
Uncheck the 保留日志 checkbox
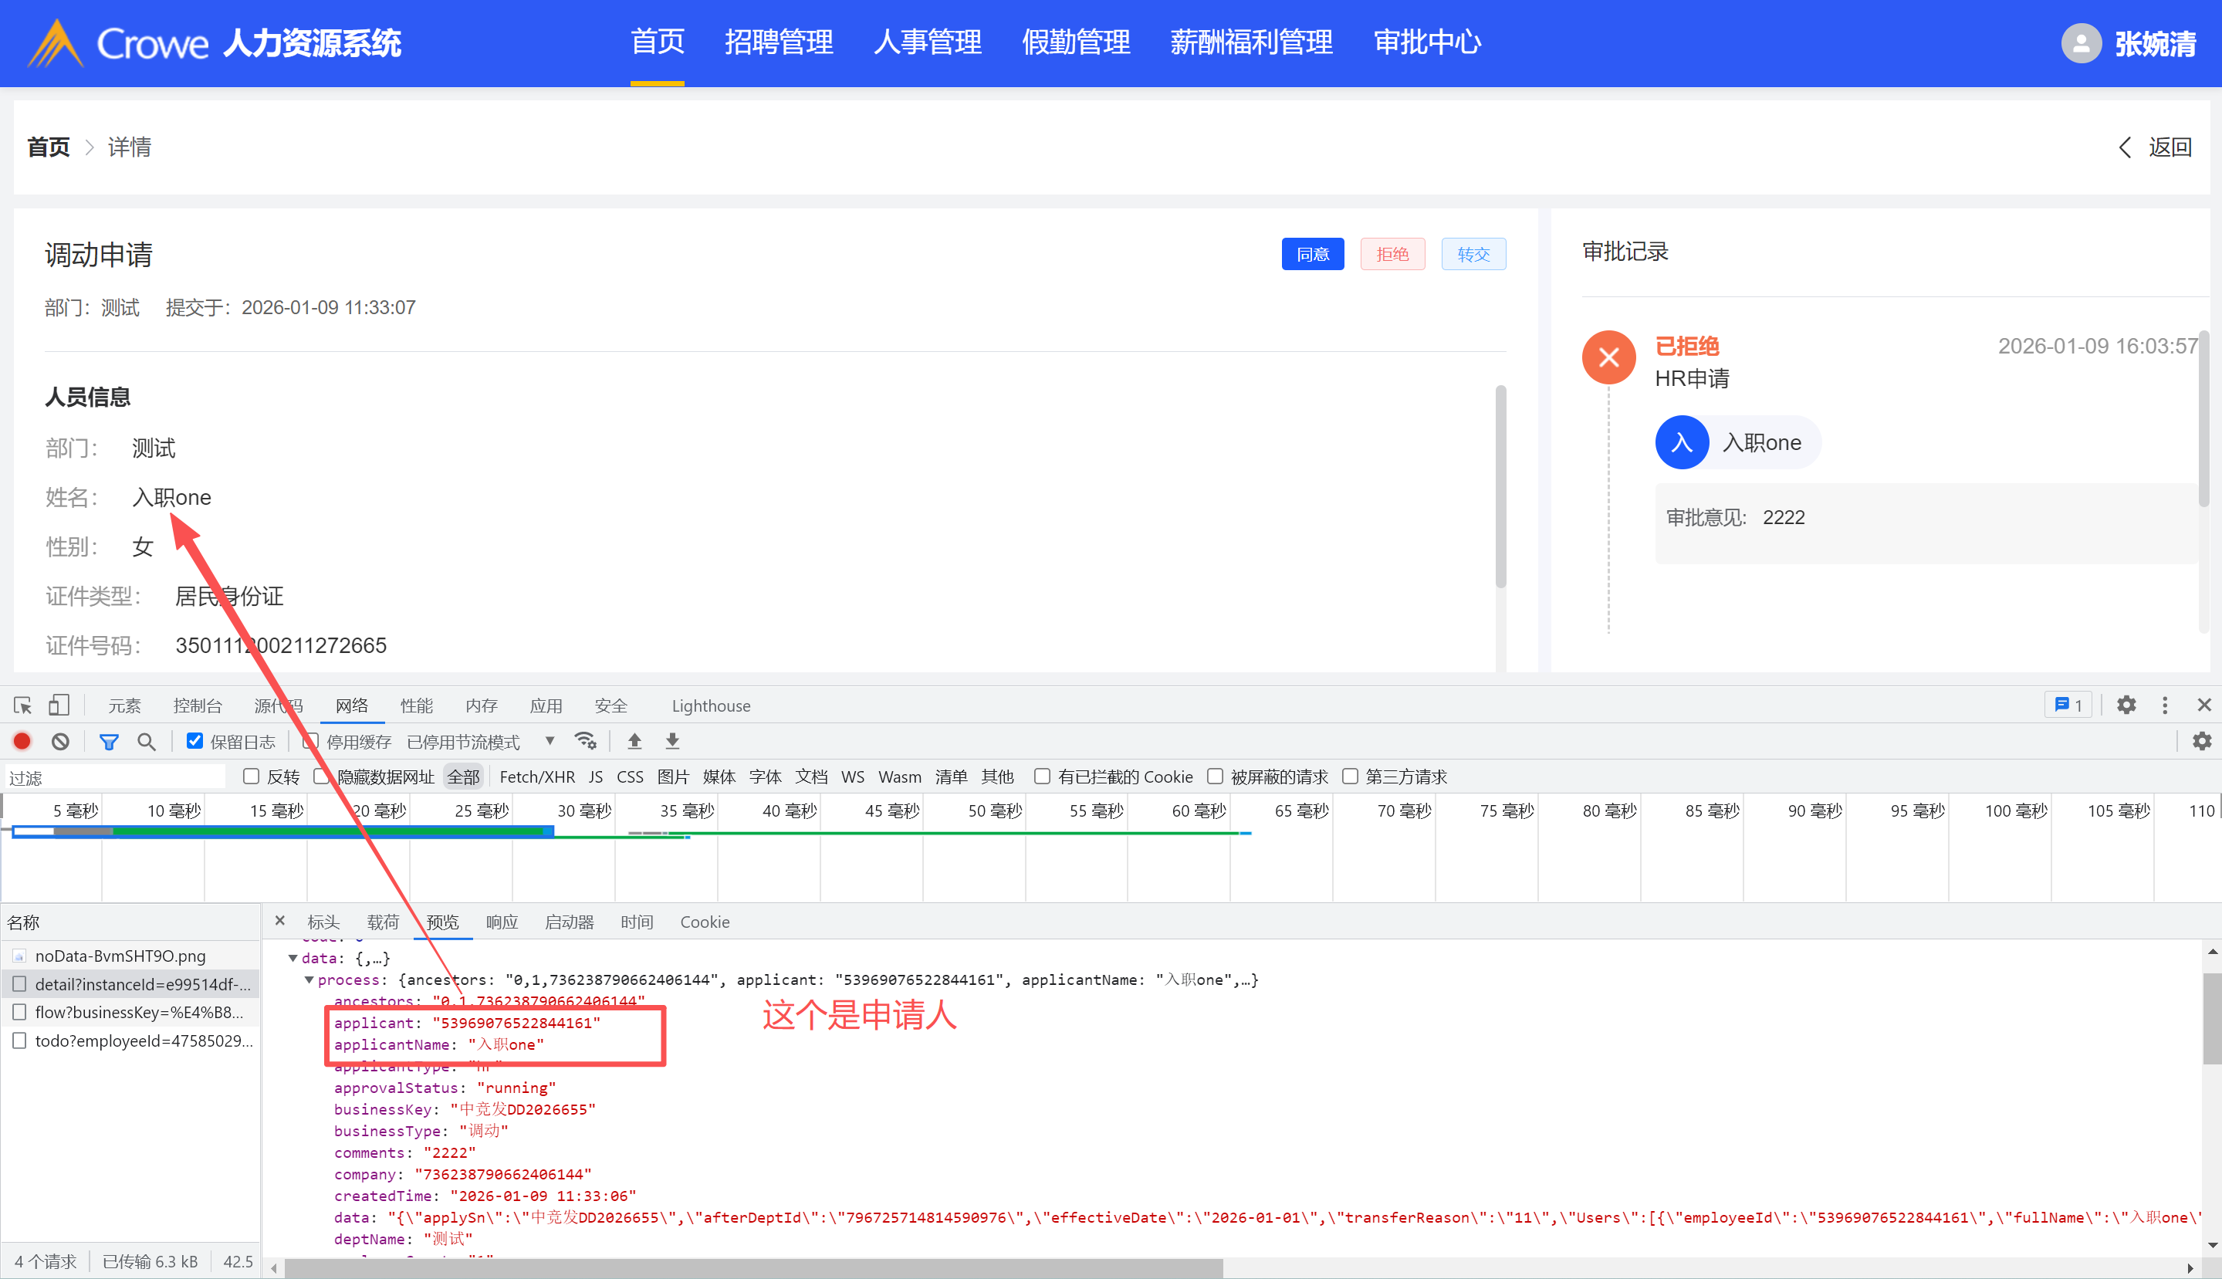click(x=195, y=742)
